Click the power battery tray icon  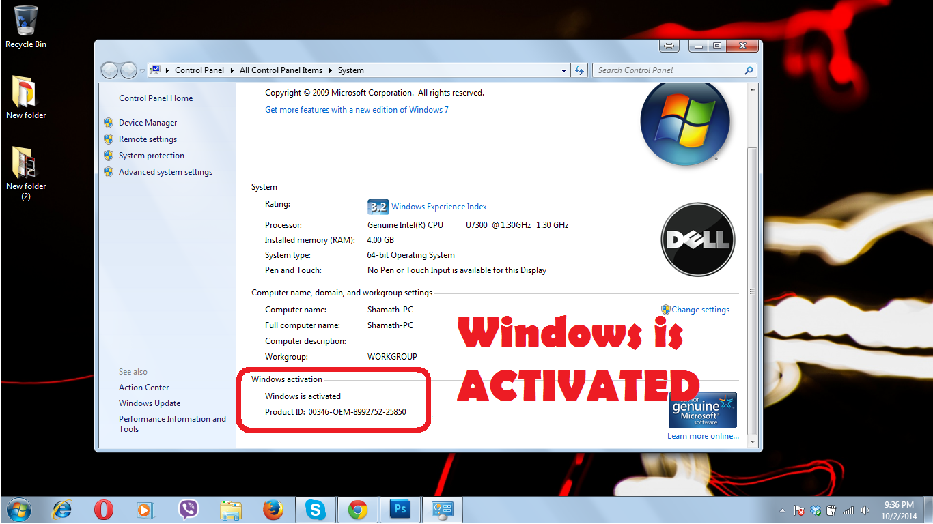(832, 510)
